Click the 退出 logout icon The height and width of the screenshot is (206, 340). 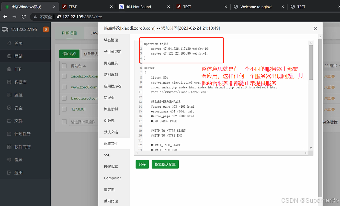tap(9, 173)
